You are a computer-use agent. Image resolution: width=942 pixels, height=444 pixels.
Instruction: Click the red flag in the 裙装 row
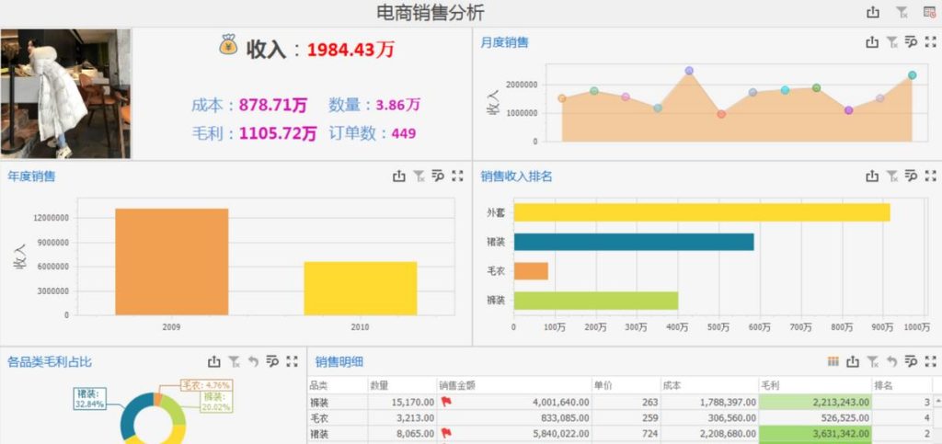coord(446,433)
